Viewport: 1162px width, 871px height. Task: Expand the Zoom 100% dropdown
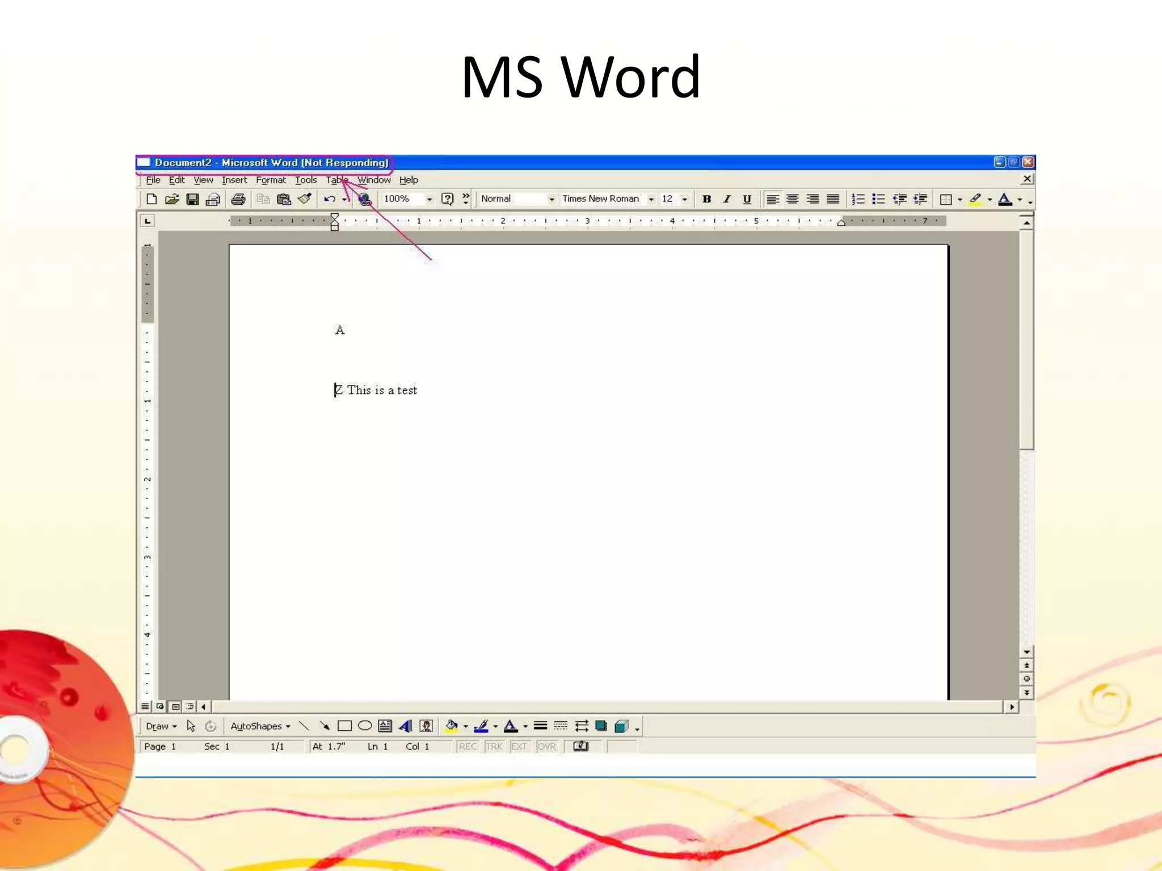point(430,200)
